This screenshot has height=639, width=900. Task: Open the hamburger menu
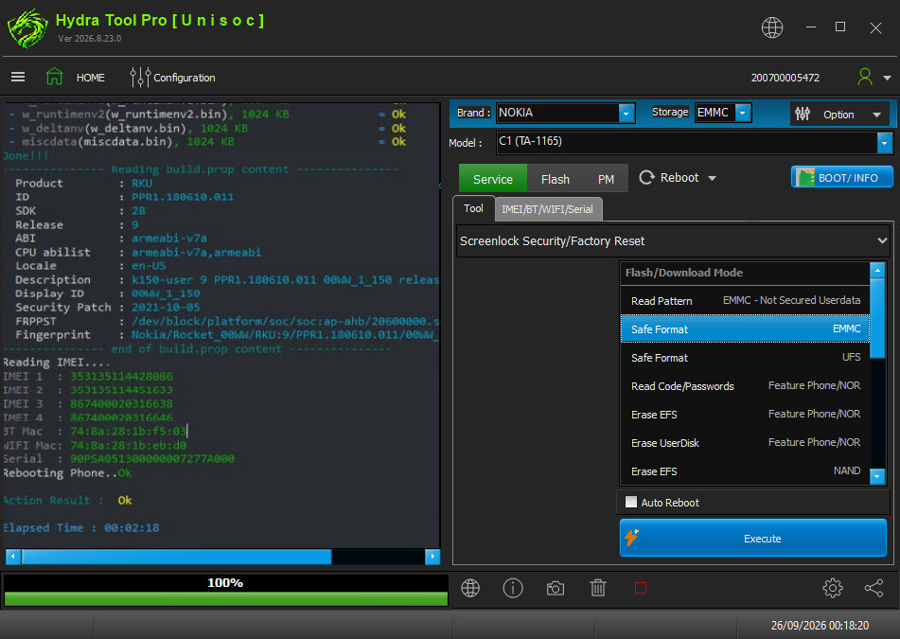[18, 77]
